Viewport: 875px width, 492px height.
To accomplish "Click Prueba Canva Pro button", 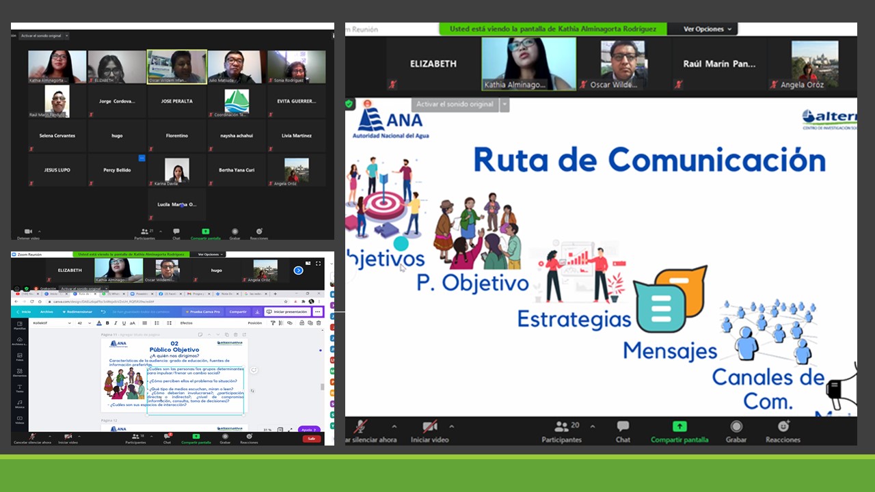I will (203, 312).
